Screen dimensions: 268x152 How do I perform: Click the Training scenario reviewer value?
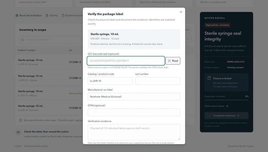tap(235, 67)
